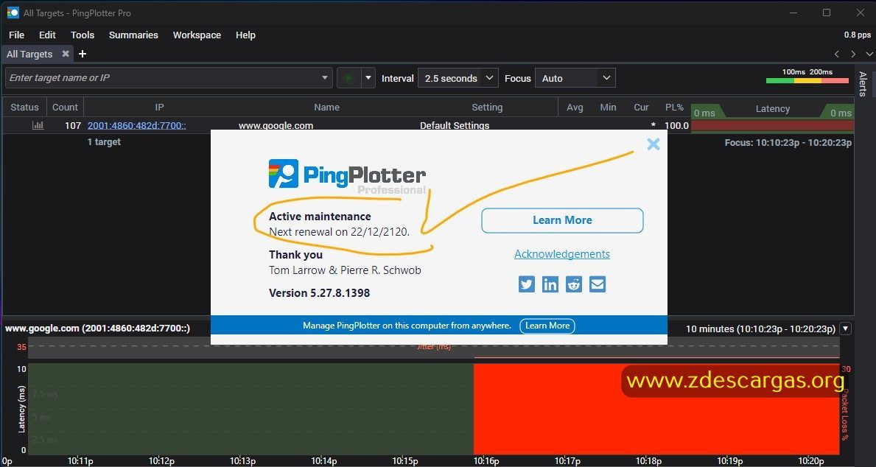Open the Workspace menu
The image size is (876, 467).
tap(197, 35)
